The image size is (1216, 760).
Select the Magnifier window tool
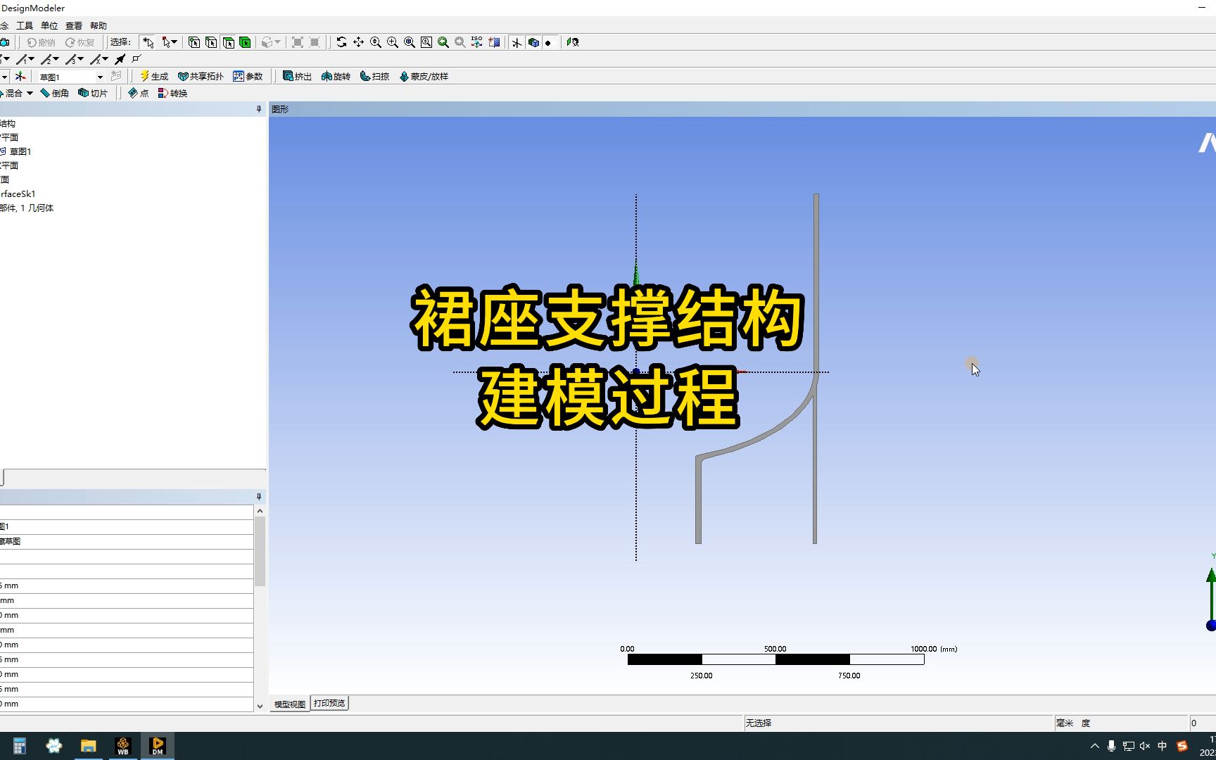click(x=426, y=42)
